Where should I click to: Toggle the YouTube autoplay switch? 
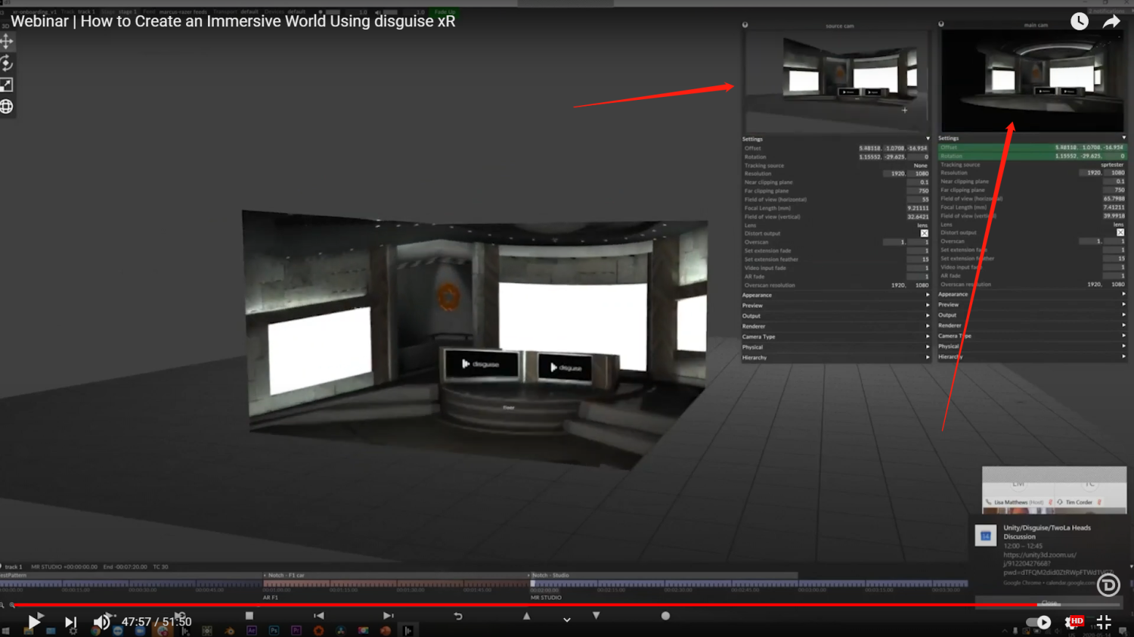(1039, 622)
